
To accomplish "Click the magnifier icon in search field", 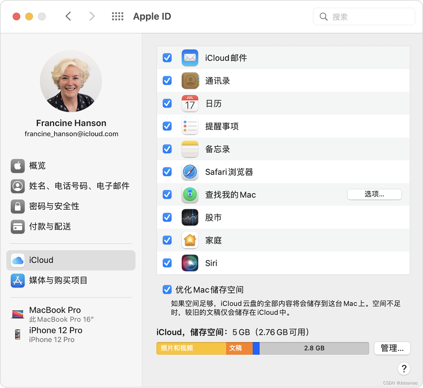I will tap(324, 17).
